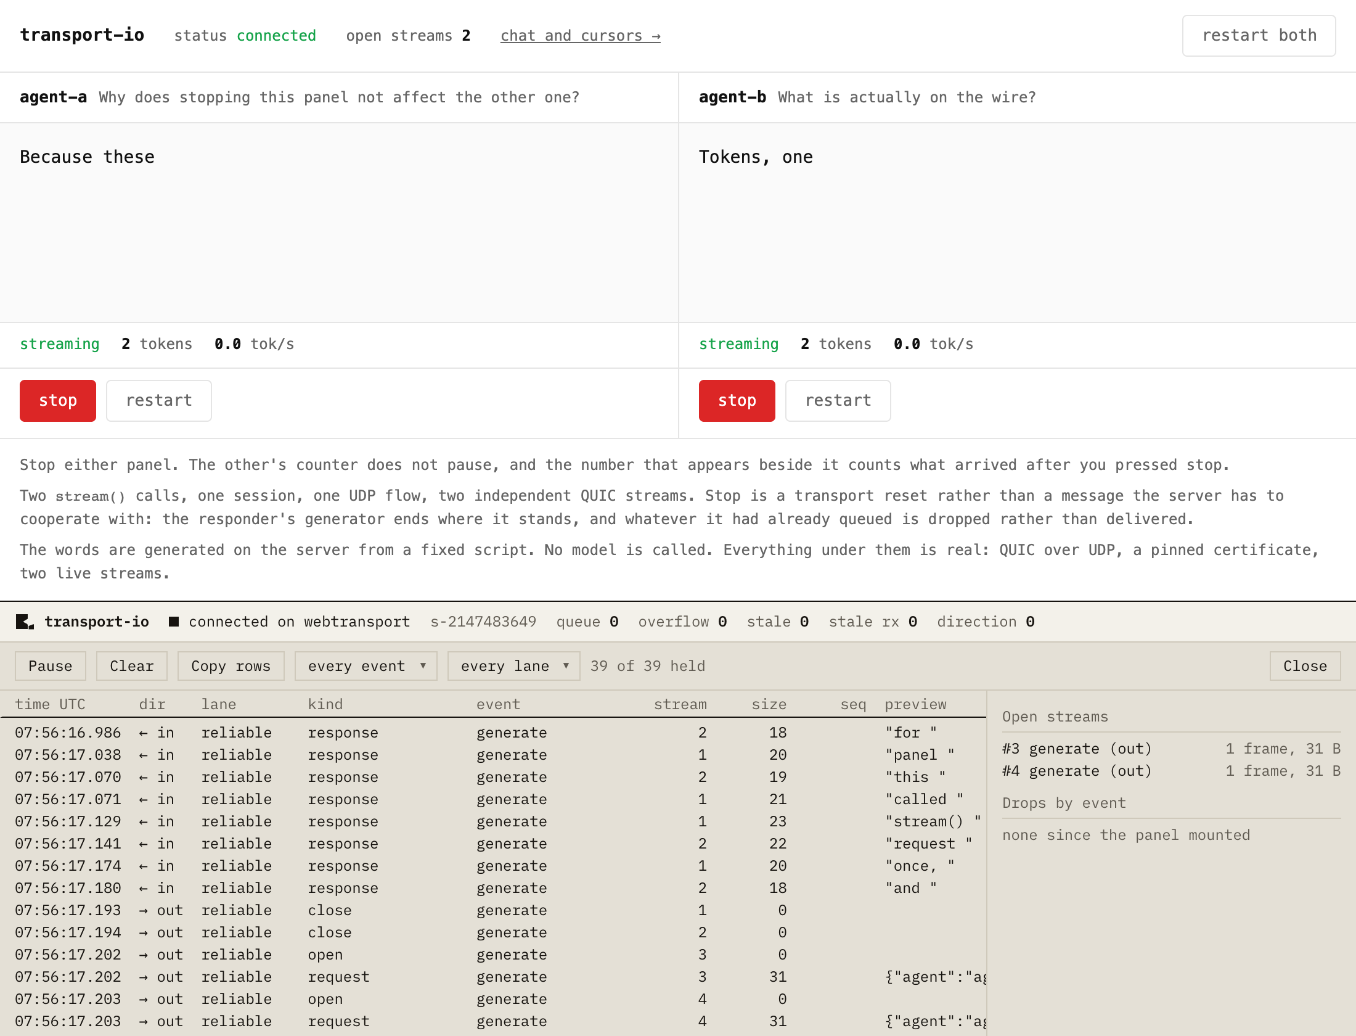Screen dimensions: 1356x1036
Task: Click the session id 's-2147483649'
Action: [483, 622]
